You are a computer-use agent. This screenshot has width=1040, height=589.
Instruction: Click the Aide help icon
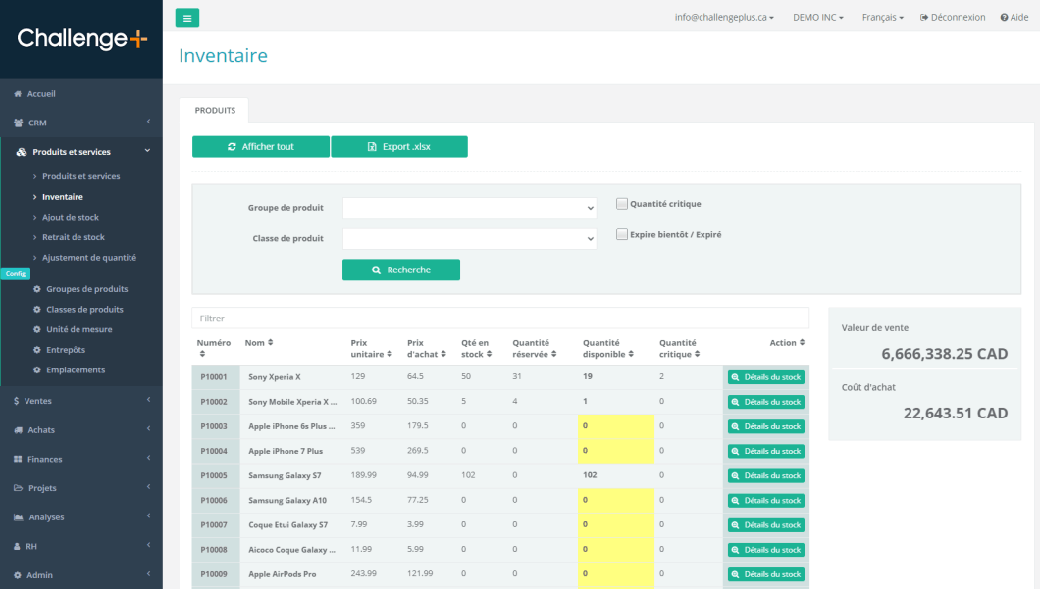1004,18
